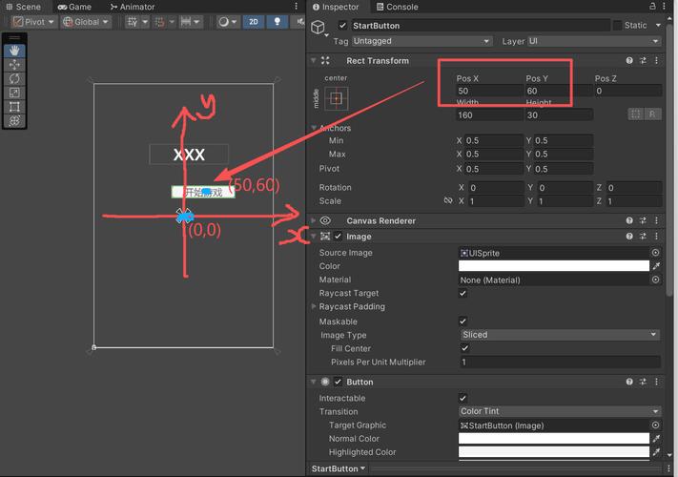
Task: Select the Rect tool
Action: click(x=15, y=107)
